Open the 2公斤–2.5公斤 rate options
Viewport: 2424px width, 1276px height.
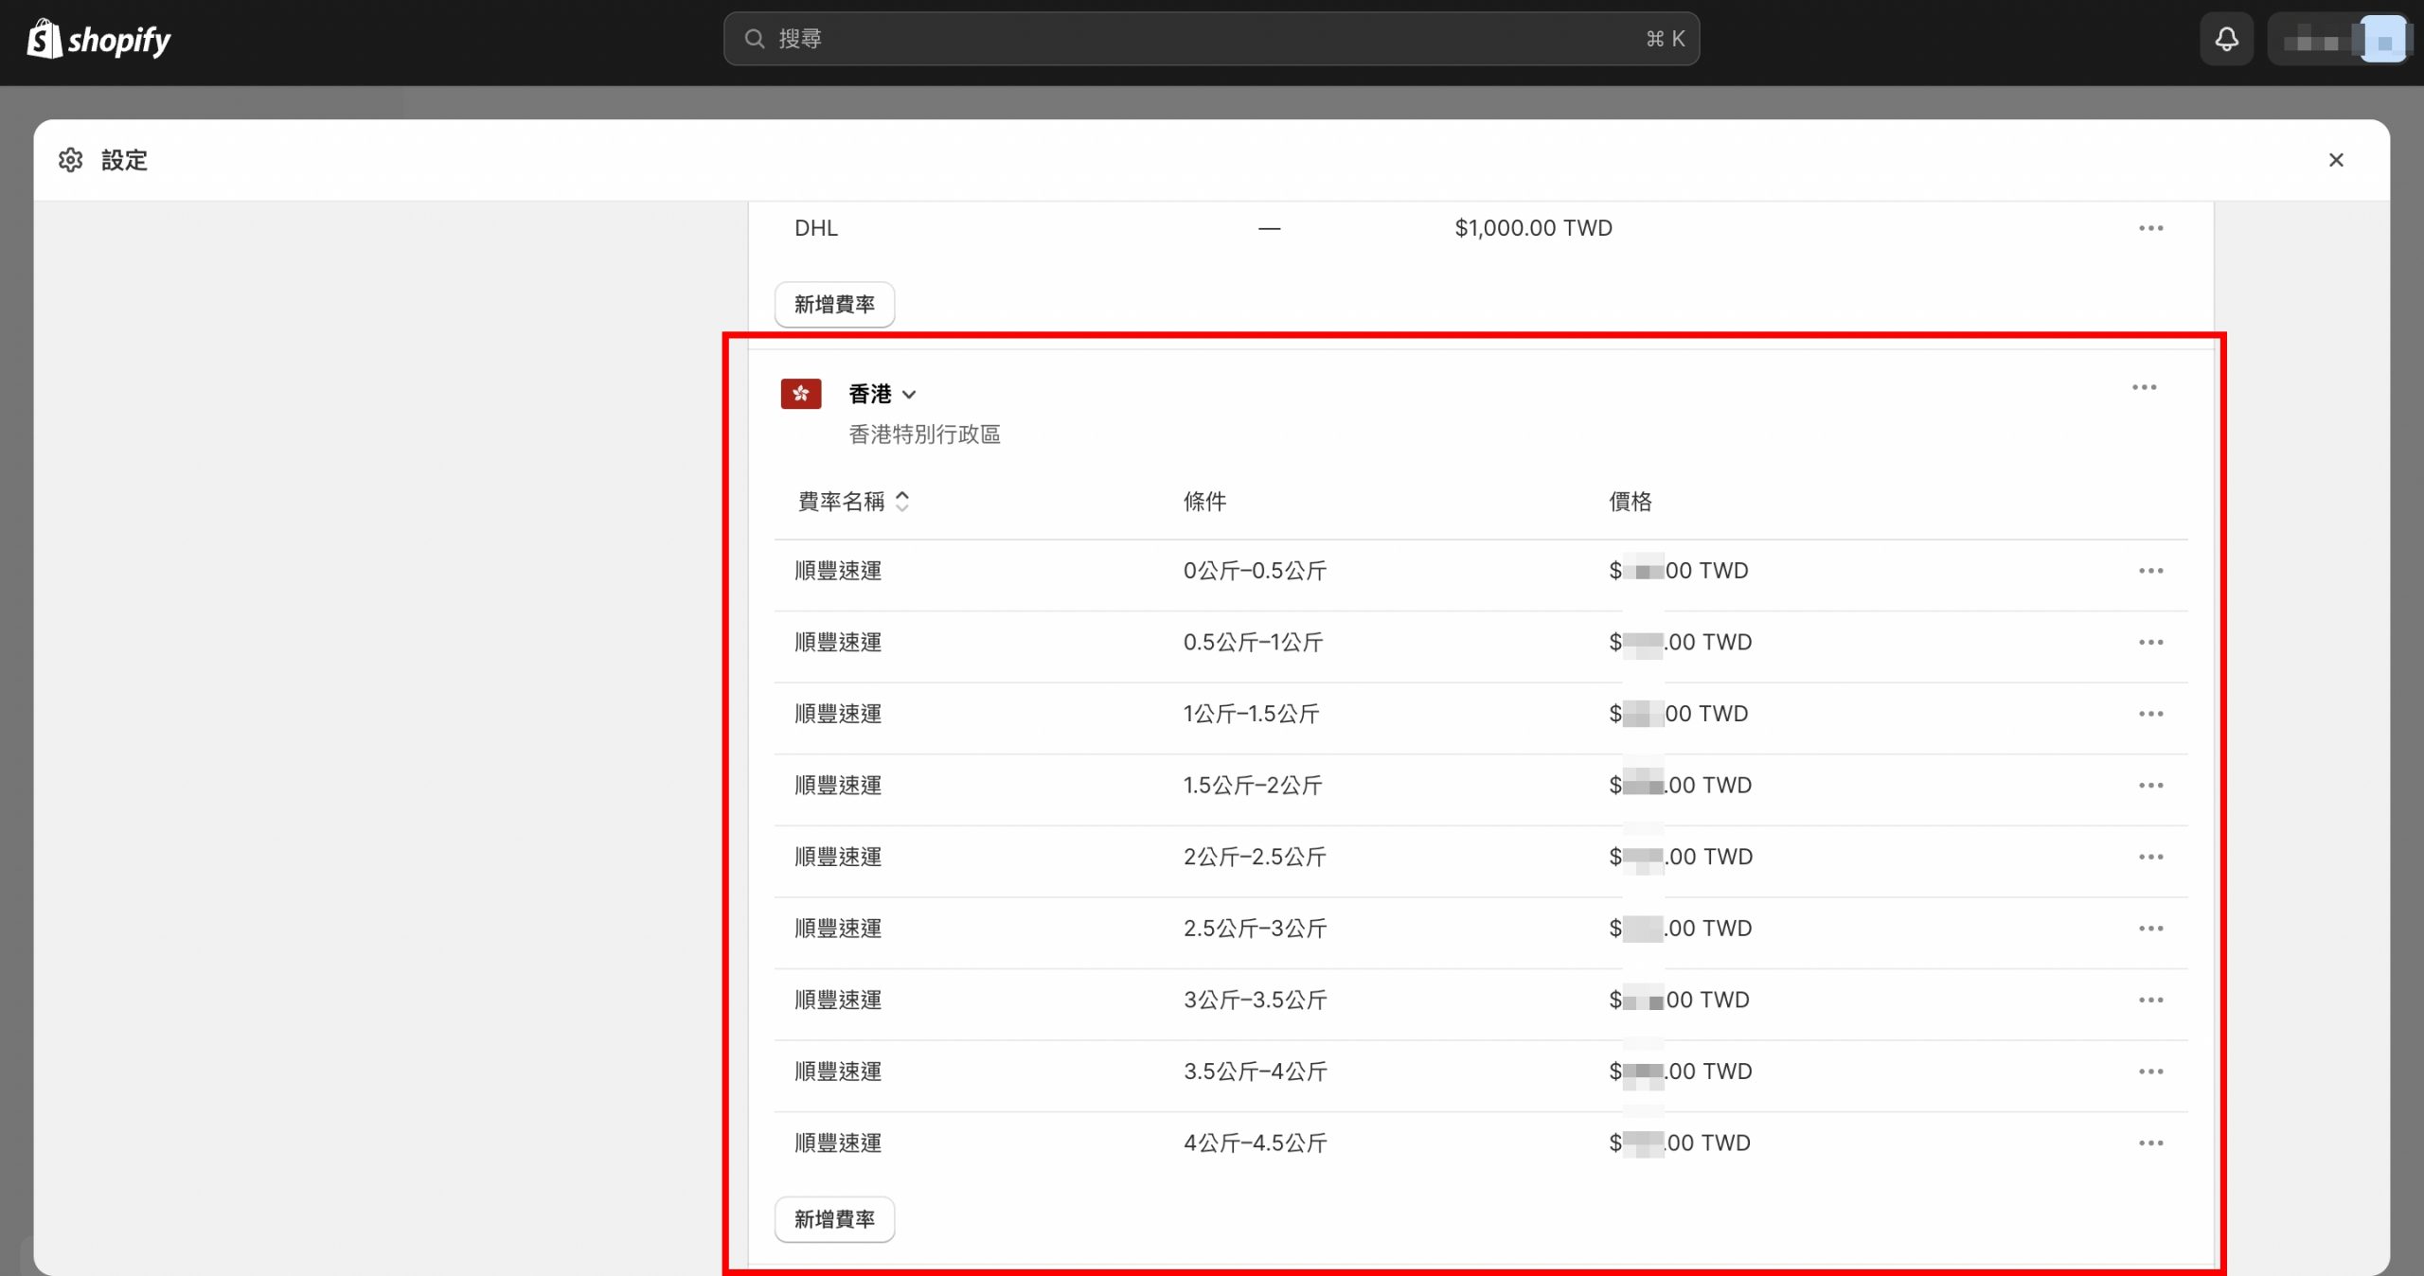pyautogui.click(x=2150, y=857)
